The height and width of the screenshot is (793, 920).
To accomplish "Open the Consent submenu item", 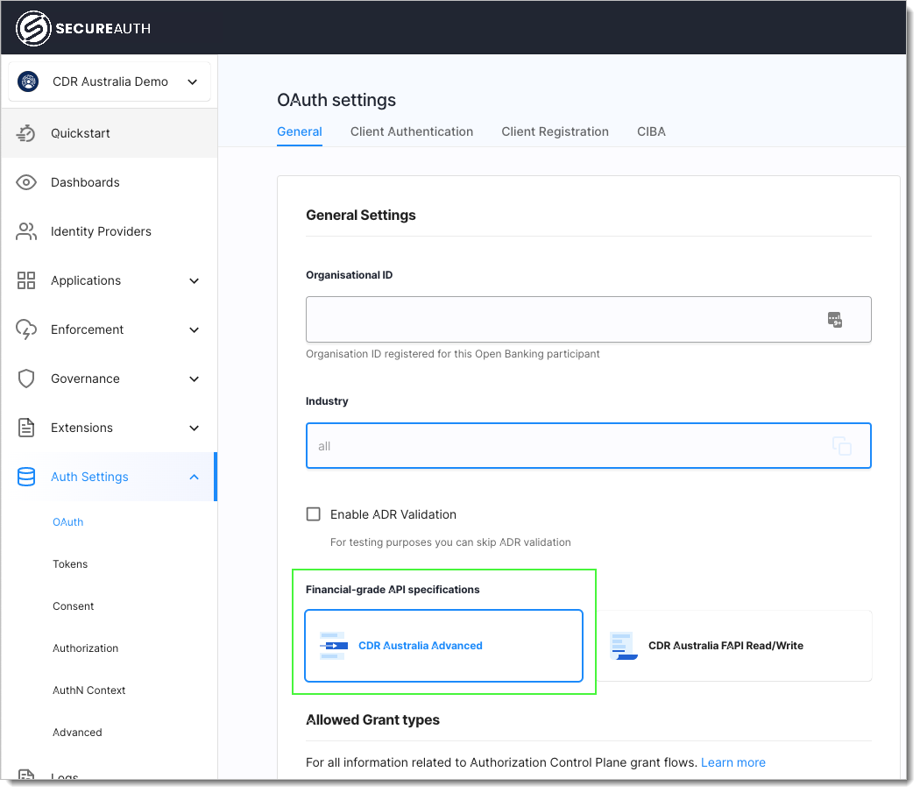I will [74, 606].
